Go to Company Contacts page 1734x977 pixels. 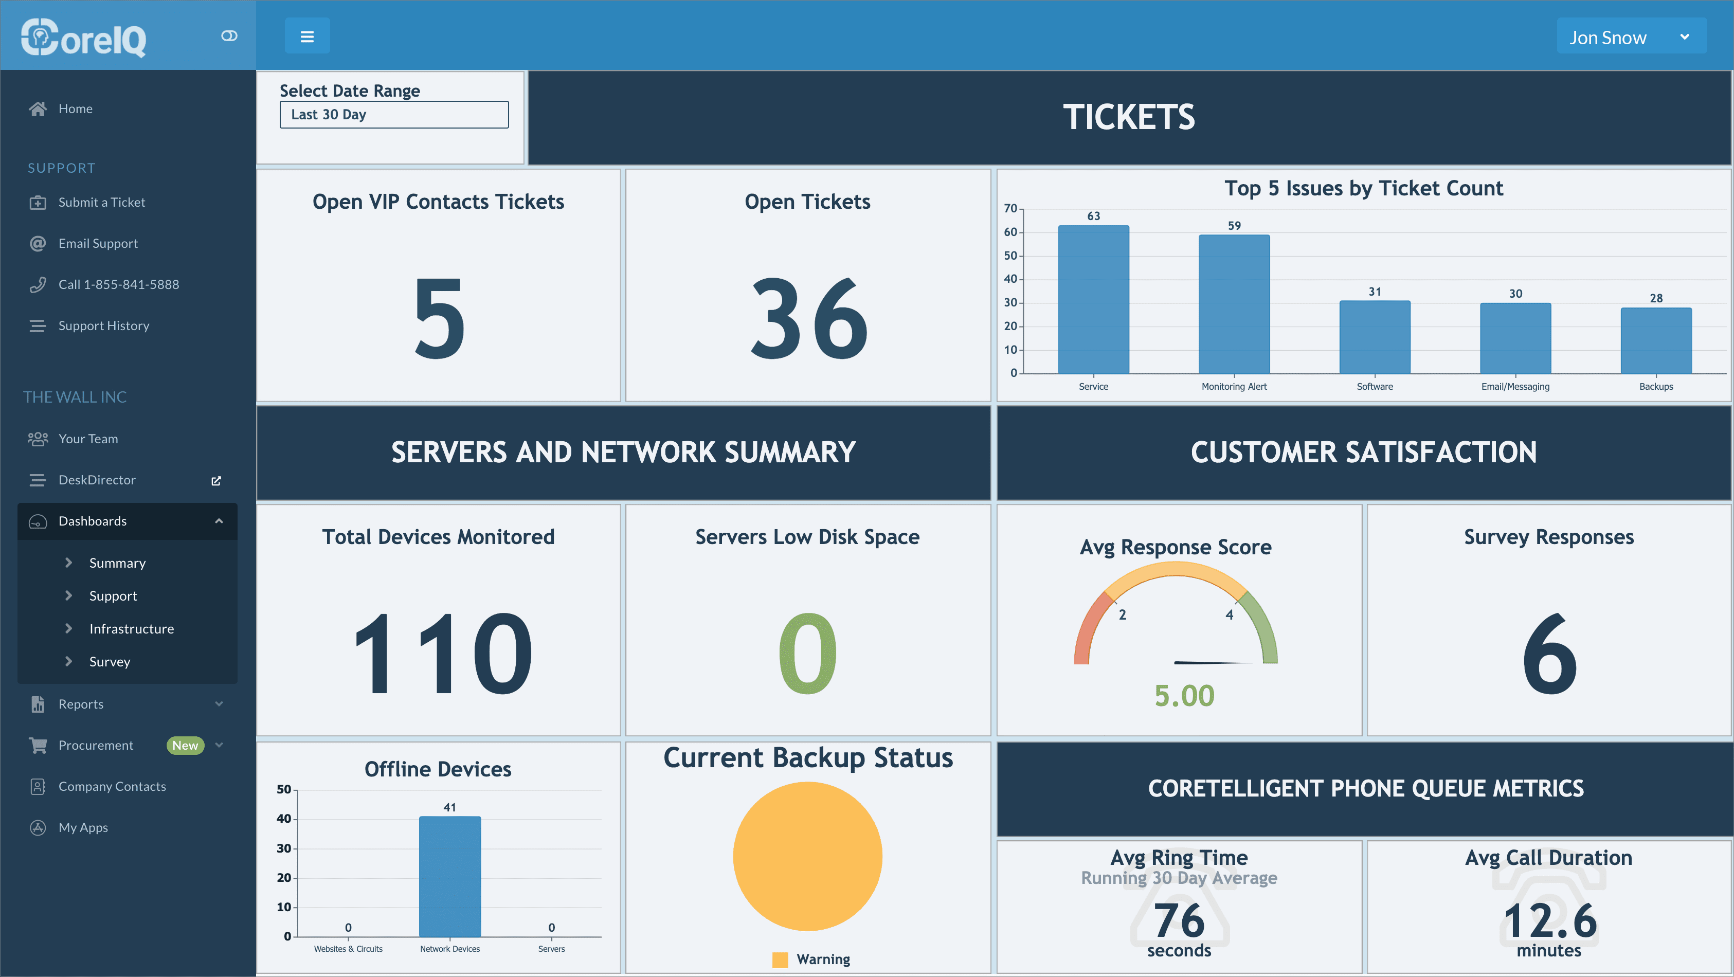pos(112,786)
